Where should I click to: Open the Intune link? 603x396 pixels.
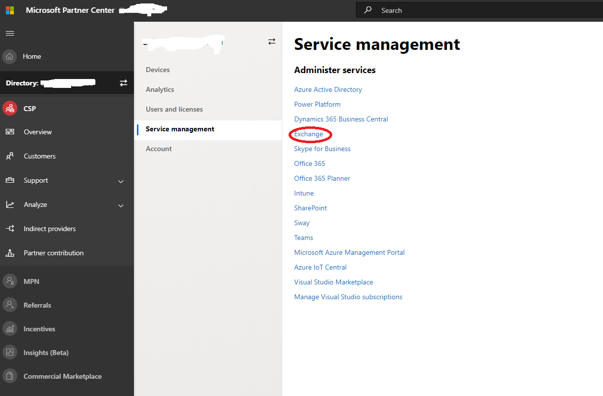303,193
